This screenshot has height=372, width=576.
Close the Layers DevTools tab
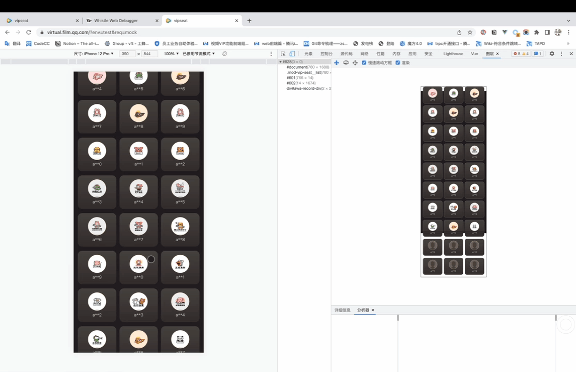[x=497, y=54]
